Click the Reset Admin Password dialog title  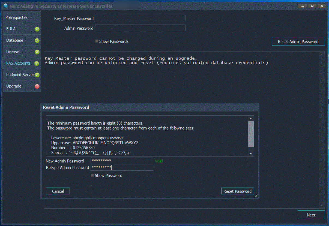tap(66, 107)
